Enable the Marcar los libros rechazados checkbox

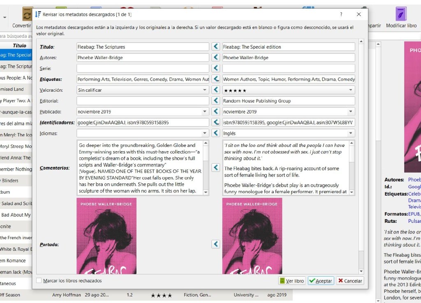[39, 281]
